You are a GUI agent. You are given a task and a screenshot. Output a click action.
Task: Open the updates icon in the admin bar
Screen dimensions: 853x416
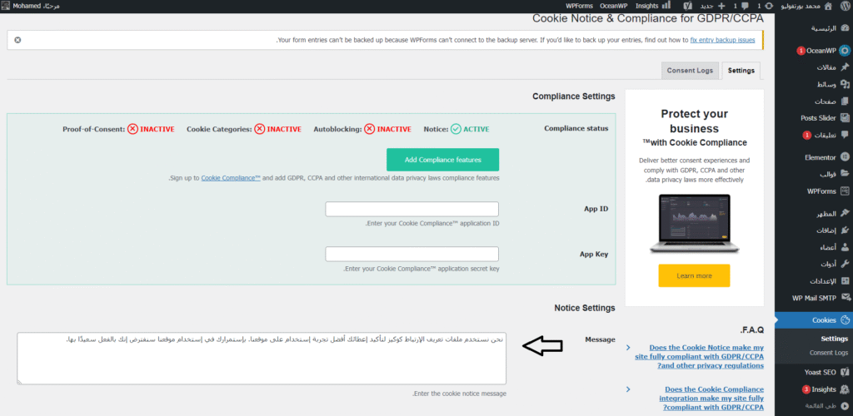pos(769,6)
